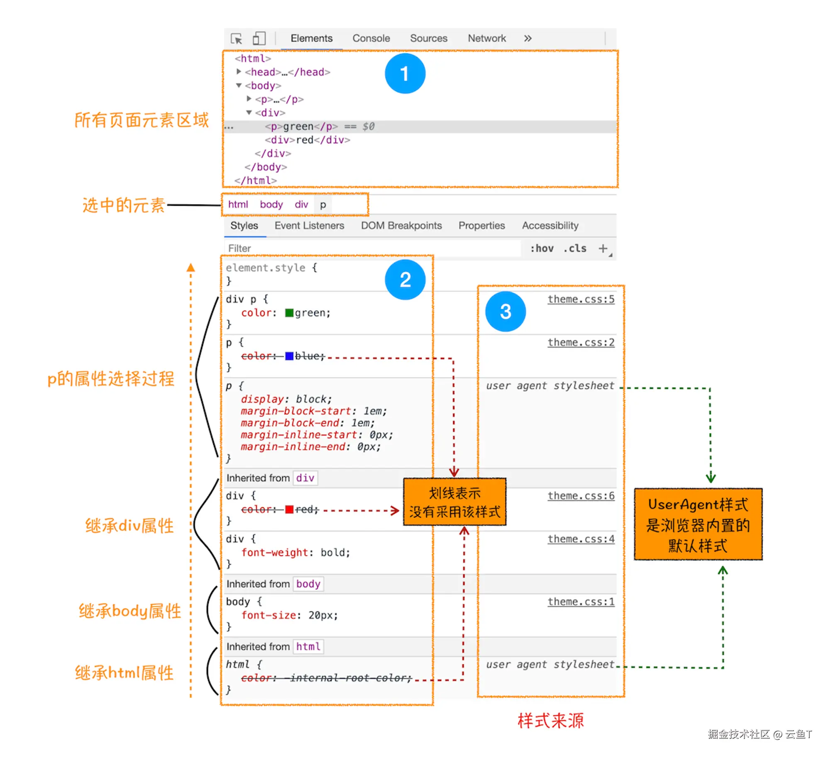This screenshot has width=830, height=758.
Task: Toggle the .cls class editor button
Action: click(575, 248)
